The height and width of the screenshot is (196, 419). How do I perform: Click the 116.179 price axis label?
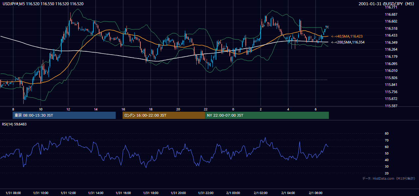391,57
